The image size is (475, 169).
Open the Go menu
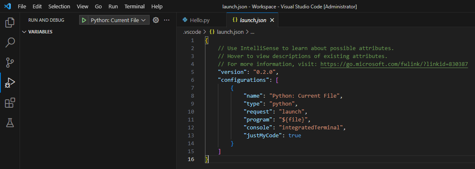click(98, 6)
